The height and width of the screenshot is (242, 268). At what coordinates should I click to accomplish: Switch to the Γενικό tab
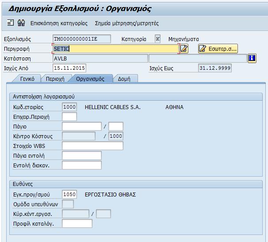27,79
